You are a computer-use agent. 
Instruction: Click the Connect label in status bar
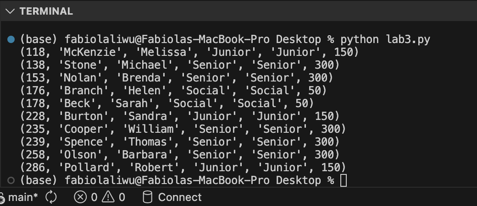pos(179,197)
